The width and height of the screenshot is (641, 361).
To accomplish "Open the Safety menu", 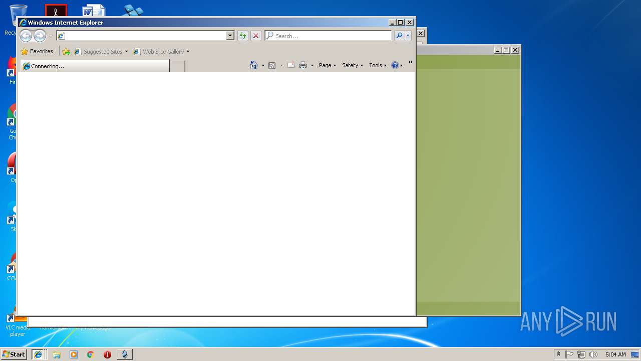I will (x=353, y=65).
